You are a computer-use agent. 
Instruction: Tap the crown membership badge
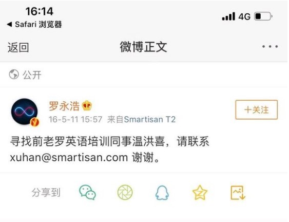point(87,106)
